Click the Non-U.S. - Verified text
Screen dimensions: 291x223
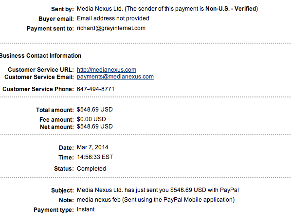pyautogui.click(x=231, y=9)
